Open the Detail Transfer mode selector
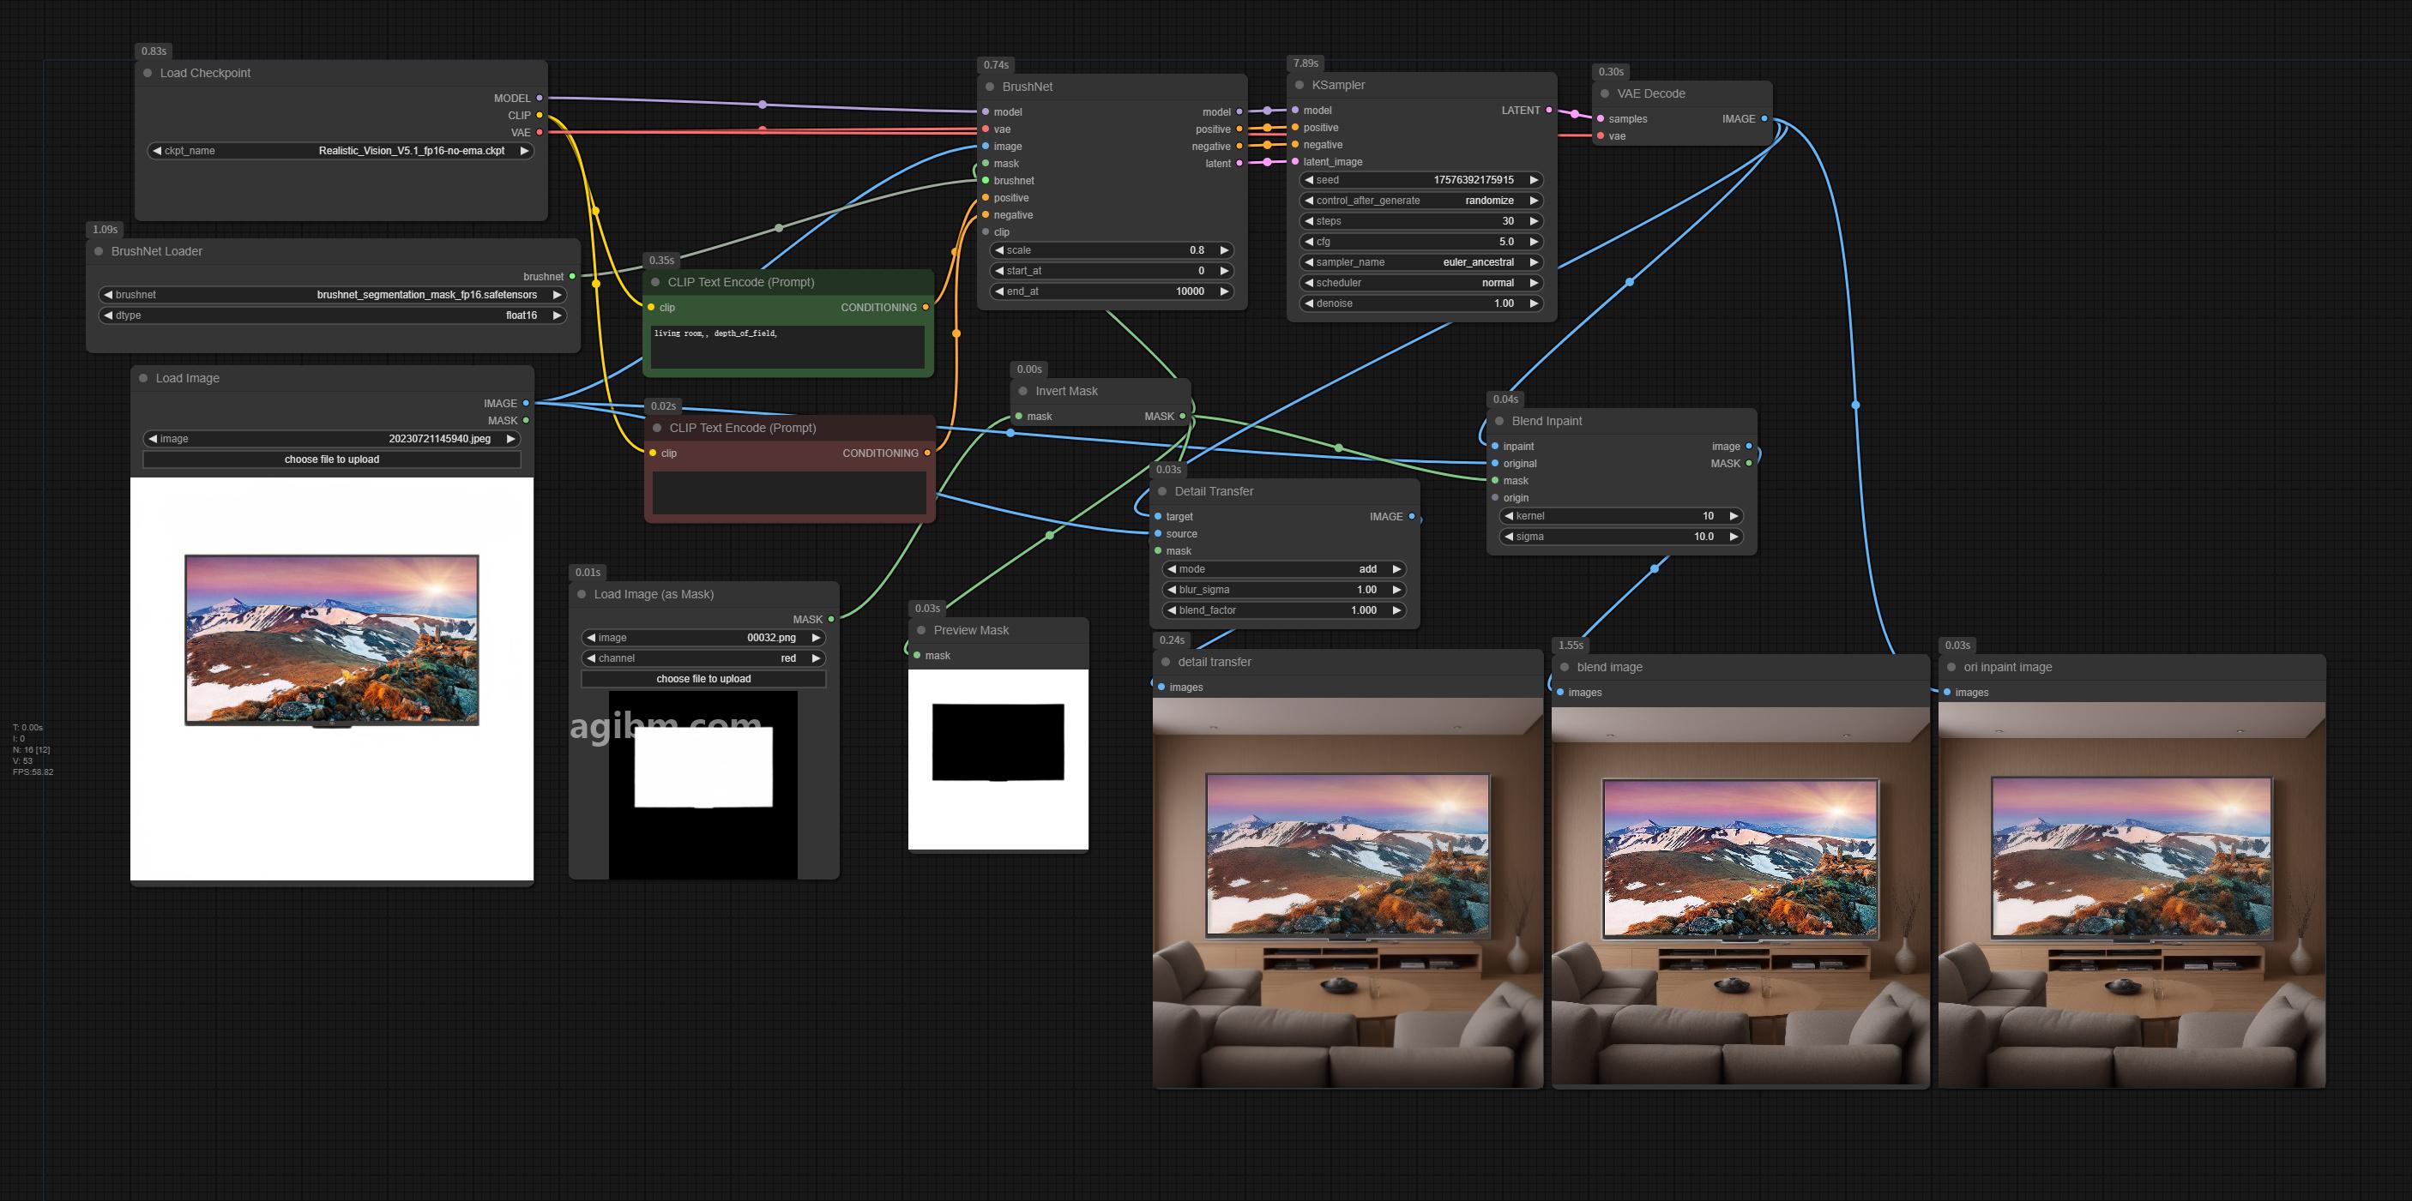The height and width of the screenshot is (1201, 2412). coord(1284,569)
